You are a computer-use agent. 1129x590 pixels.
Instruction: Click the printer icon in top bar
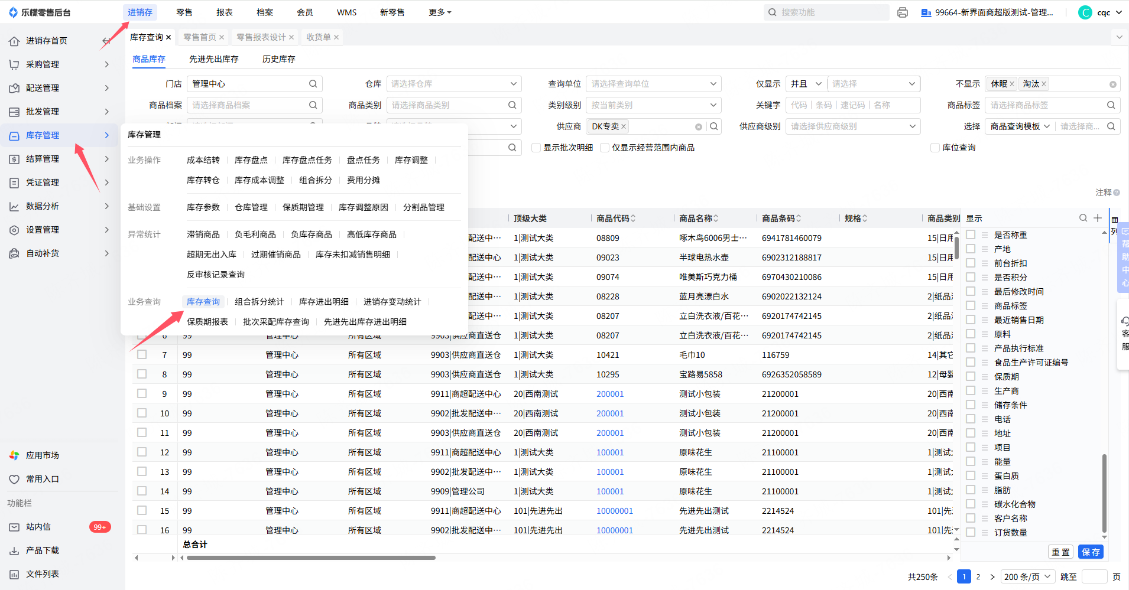click(x=902, y=12)
